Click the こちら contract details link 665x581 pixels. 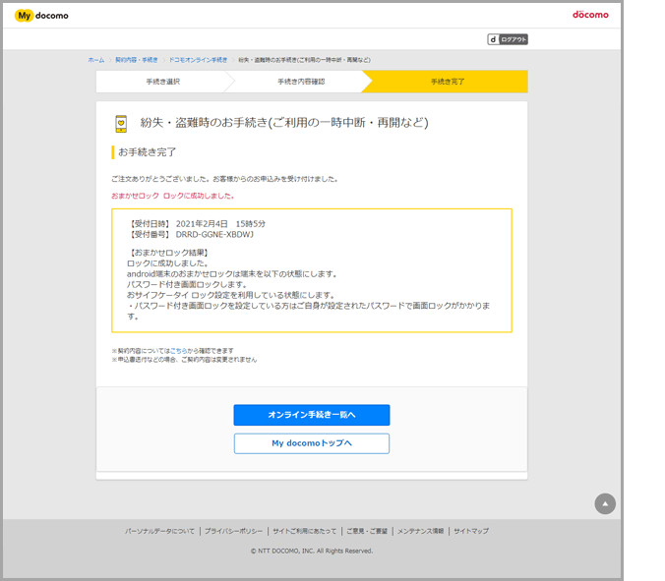pyautogui.click(x=179, y=351)
